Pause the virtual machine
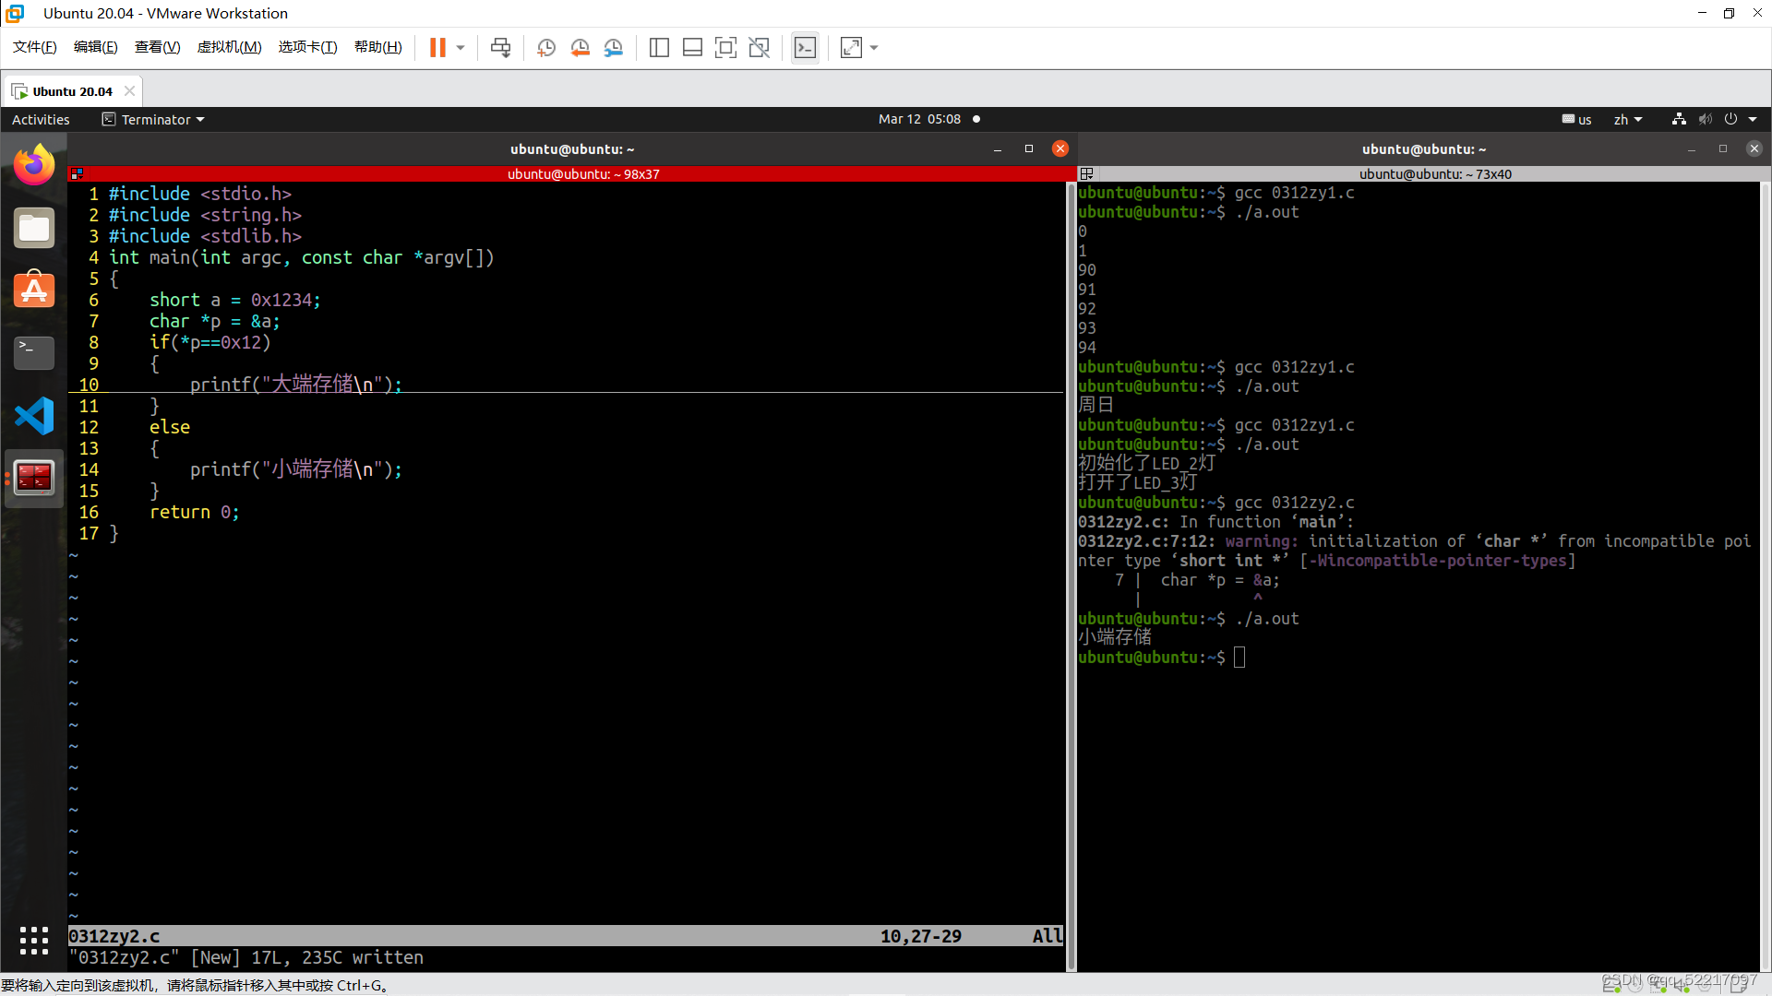The height and width of the screenshot is (996, 1772). 437,48
